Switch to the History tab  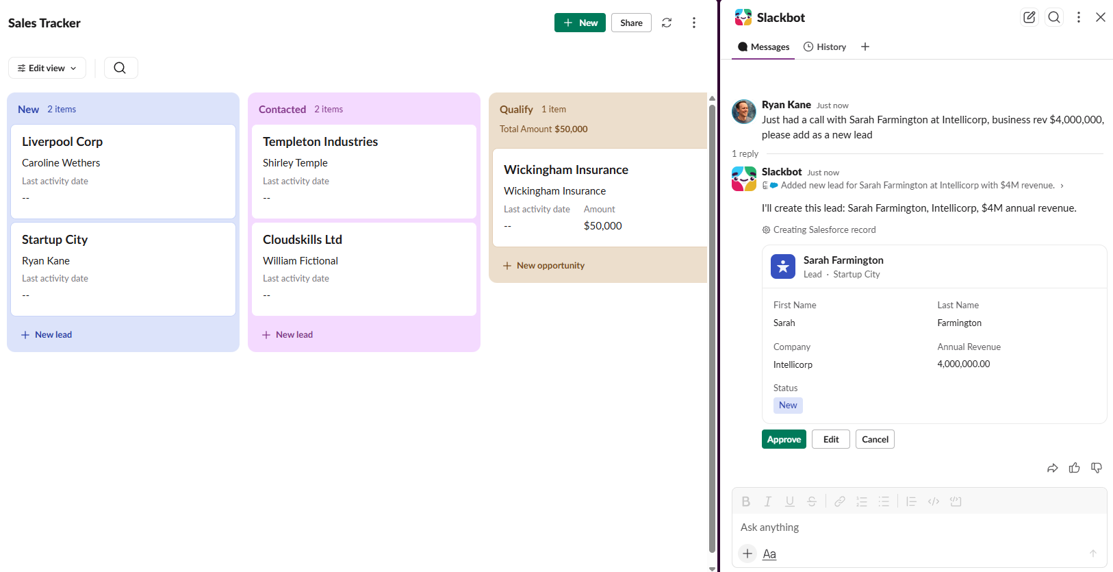pos(825,47)
